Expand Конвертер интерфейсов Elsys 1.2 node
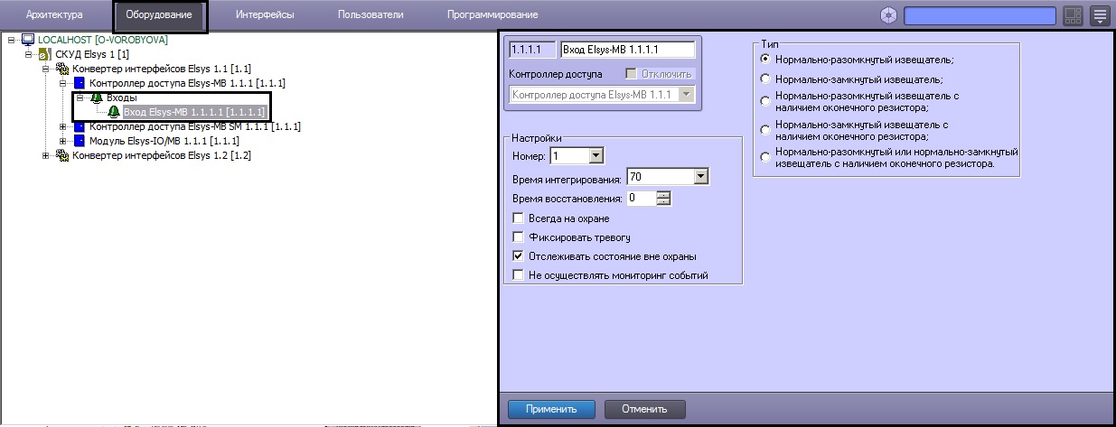Viewport: 1116px width, 427px height. click(x=47, y=156)
